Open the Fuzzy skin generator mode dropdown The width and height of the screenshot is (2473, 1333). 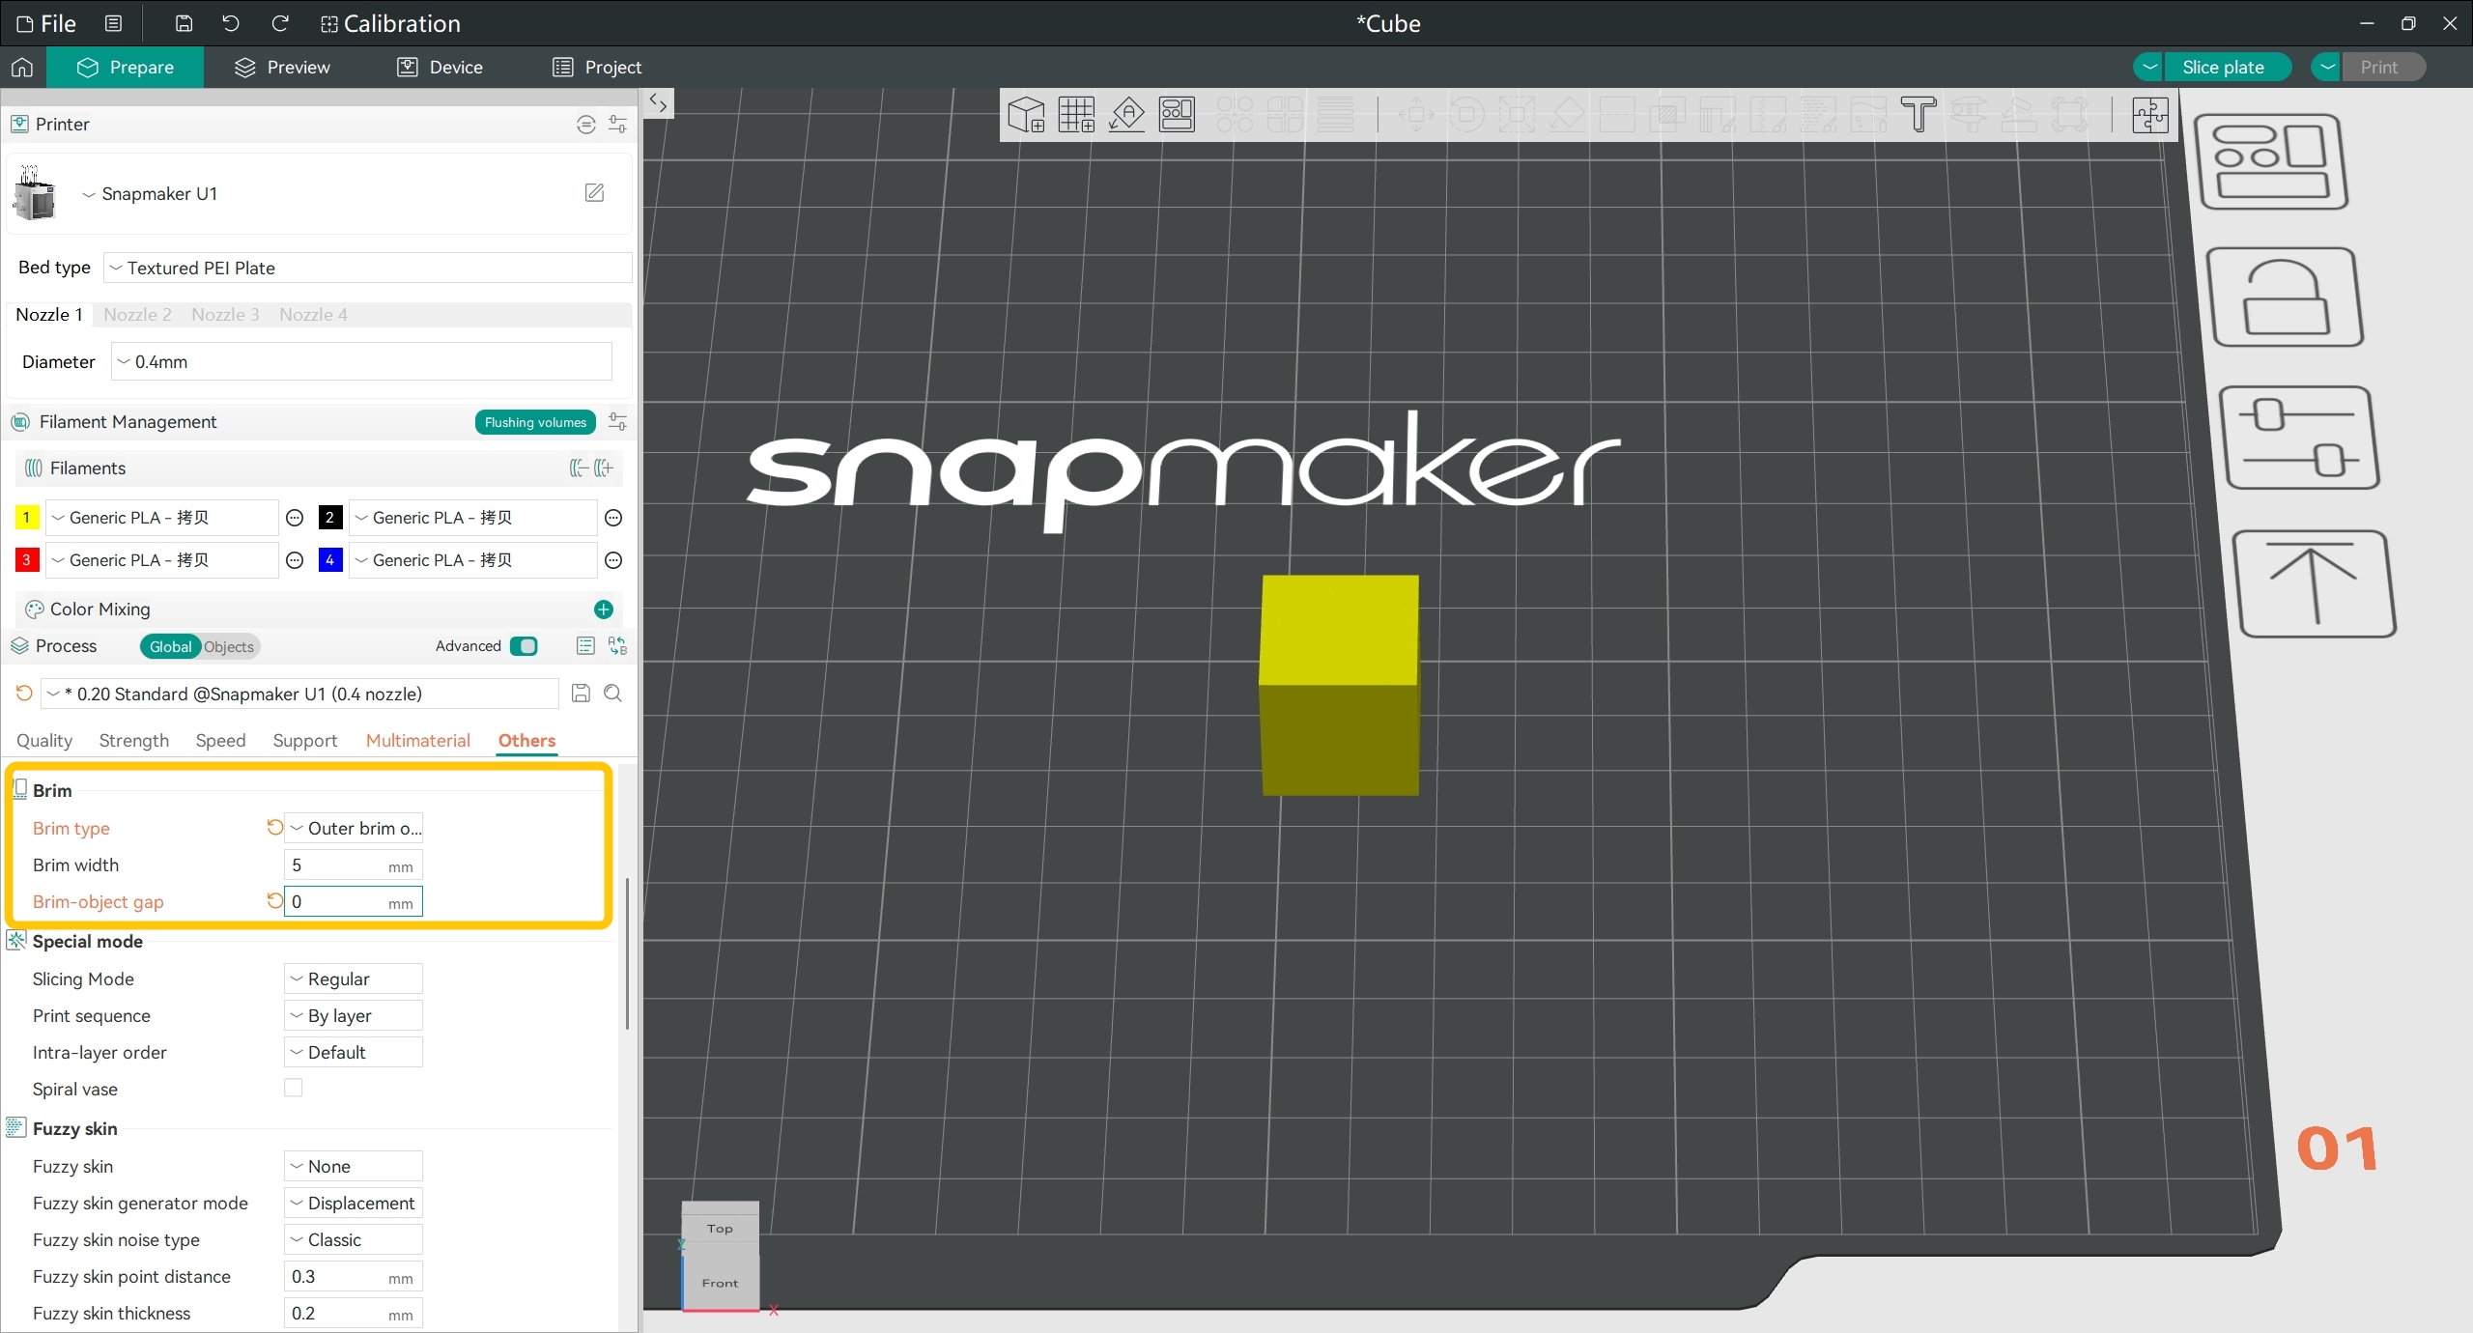click(354, 1204)
